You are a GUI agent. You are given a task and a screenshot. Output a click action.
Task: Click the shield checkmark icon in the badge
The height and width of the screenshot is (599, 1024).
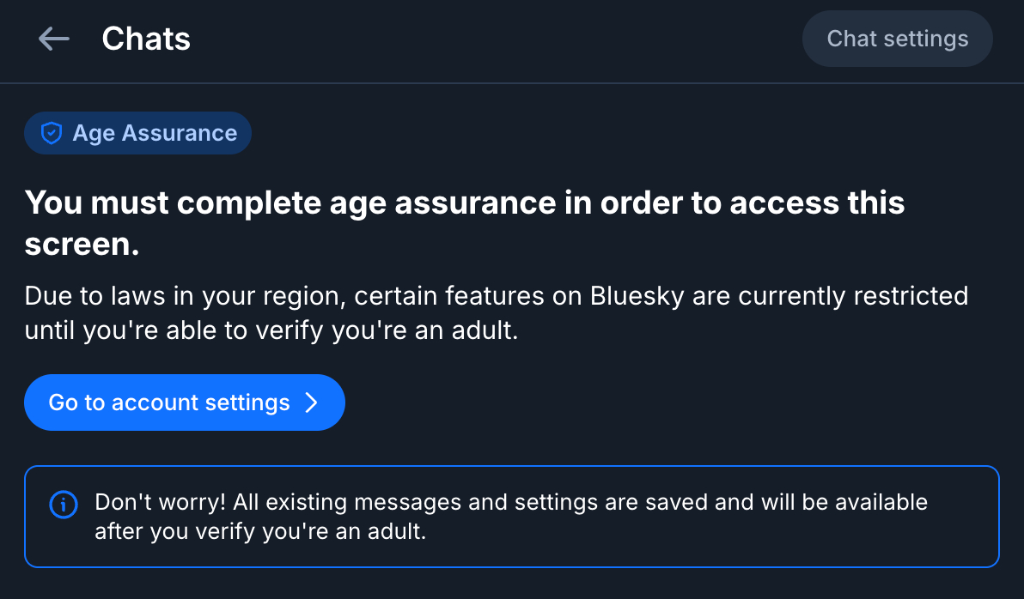[x=52, y=133]
